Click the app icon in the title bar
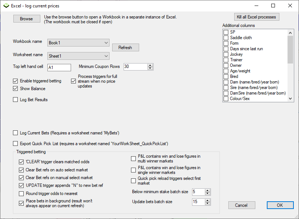The image size is (299, 219). pyautogui.click(x=6, y=6)
